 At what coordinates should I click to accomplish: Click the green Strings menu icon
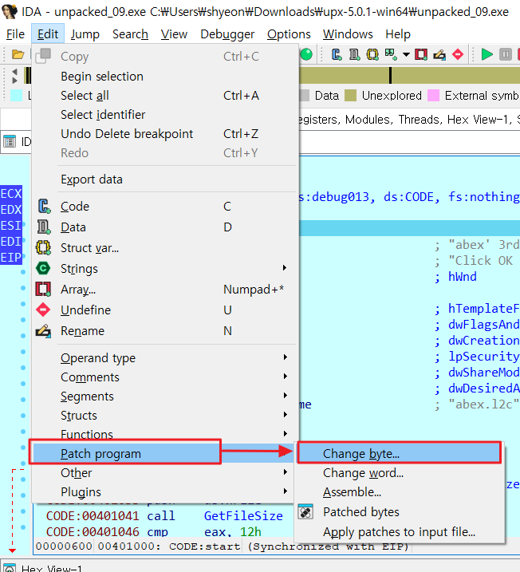click(x=43, y=269)
